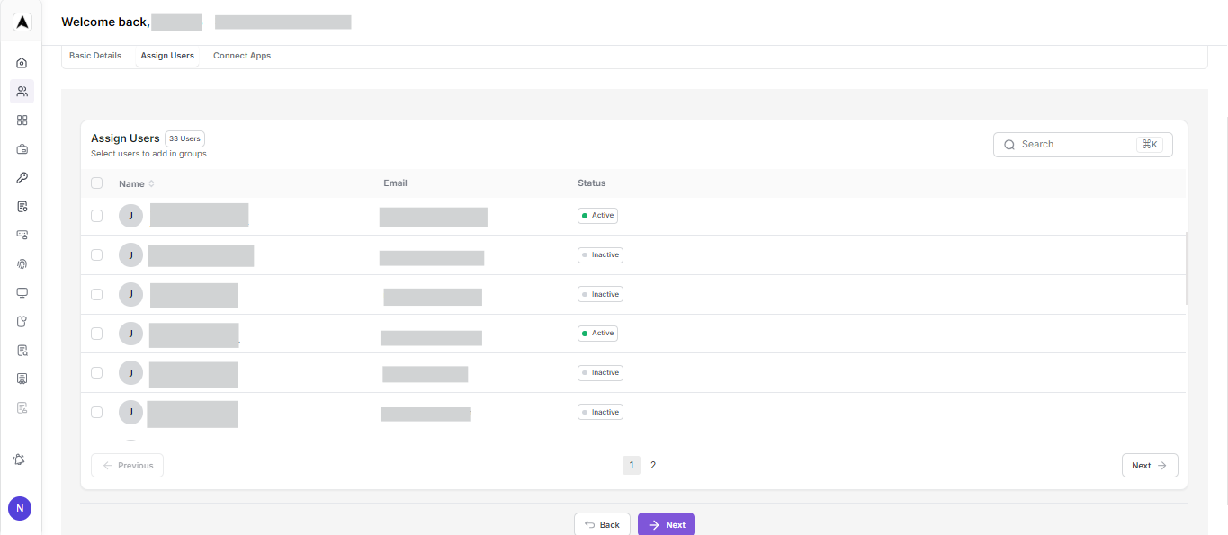Click the briefcase icon in sidebar
Screen dimensions: 1228x535
(x=21, y=148)
